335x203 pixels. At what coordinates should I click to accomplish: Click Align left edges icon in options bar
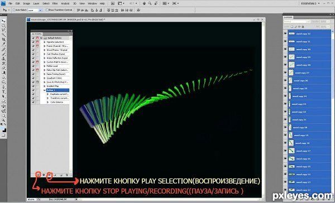coord(93,10)
